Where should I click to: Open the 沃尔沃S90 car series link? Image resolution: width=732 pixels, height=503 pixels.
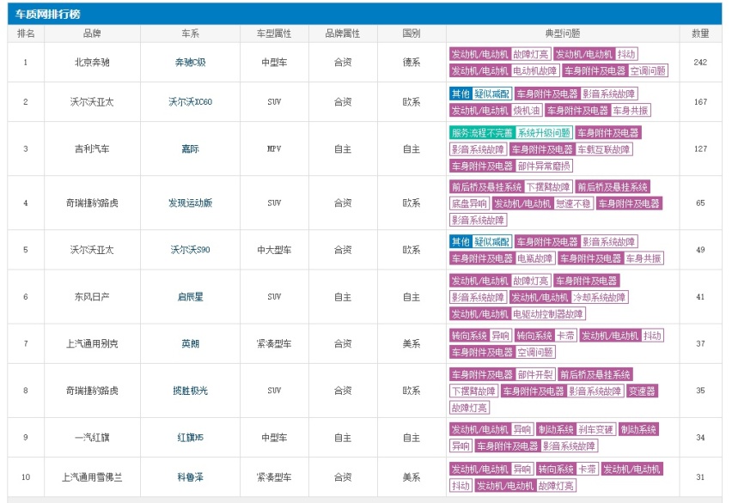(x=190, y=250)
